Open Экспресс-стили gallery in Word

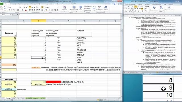(154, 9)
